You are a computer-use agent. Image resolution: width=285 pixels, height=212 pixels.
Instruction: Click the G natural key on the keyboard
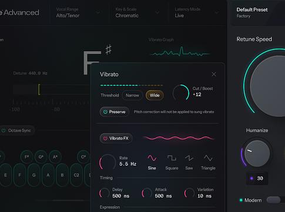(34, 175)
